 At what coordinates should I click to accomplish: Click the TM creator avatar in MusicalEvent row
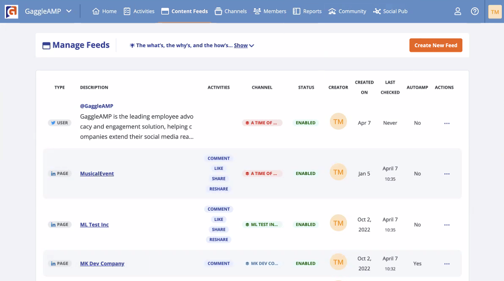pyautogui.click(x=338, y=172)
